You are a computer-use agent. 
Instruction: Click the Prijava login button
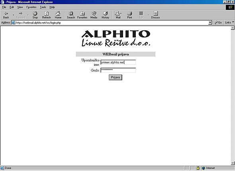[116, 77]
